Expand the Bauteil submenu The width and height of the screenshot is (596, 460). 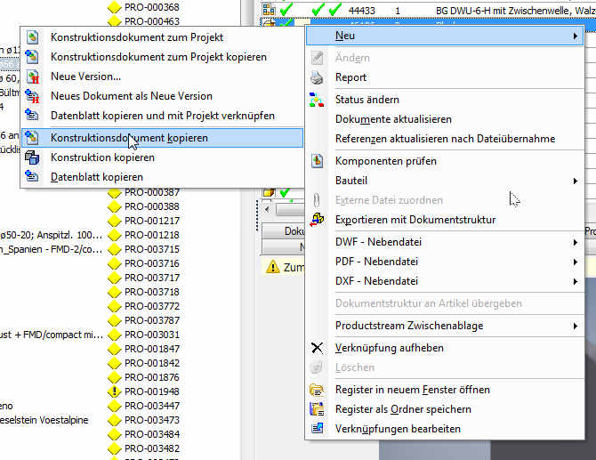tap(454, 181)
